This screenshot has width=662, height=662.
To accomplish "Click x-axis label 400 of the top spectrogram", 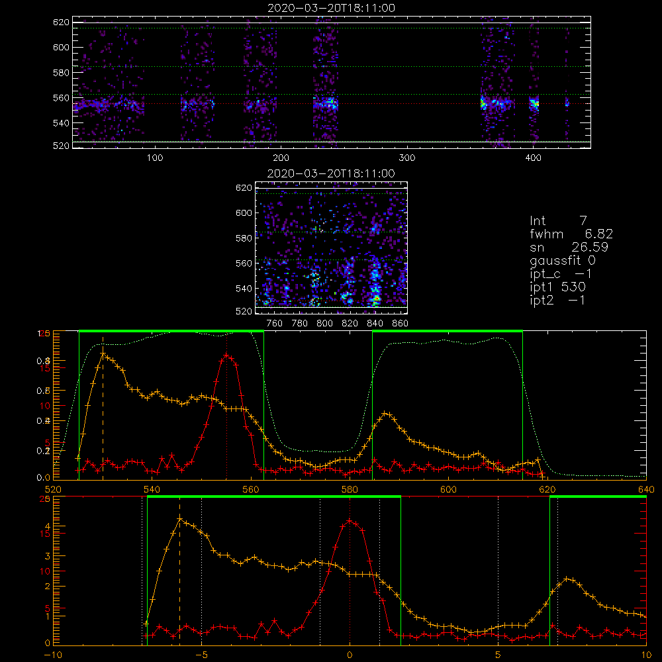I will pos(533,158).
